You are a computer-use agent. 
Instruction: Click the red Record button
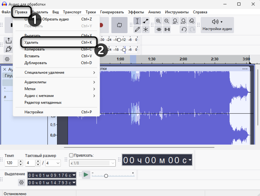(101, 25)
